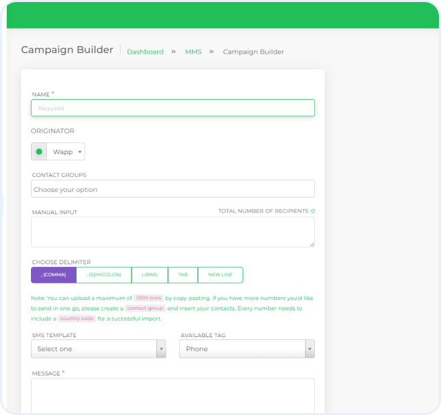Select the Bar delimiter option
The width and height of the screenshot is (441, 415).
[x=150, y=275]
